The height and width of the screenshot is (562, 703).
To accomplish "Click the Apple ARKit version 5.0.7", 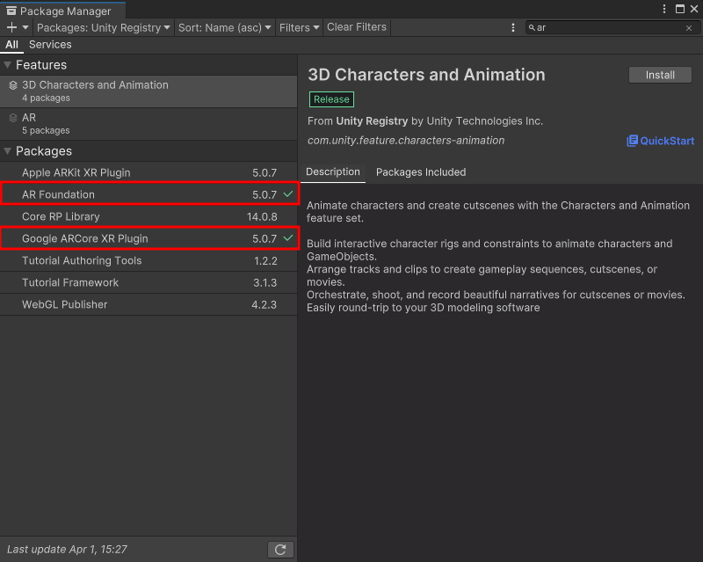I will tap(265, 172).
